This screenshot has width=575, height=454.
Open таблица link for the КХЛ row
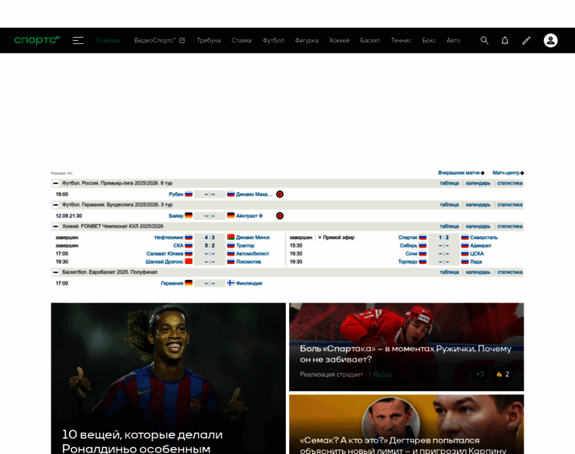(x=449, y=226)
